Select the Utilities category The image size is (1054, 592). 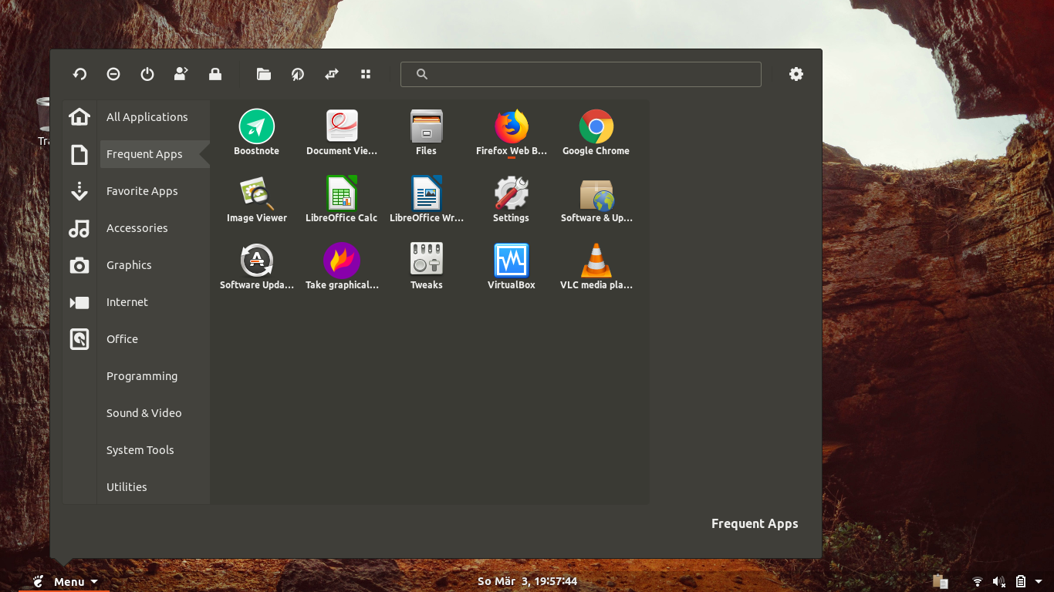(154, 487)
